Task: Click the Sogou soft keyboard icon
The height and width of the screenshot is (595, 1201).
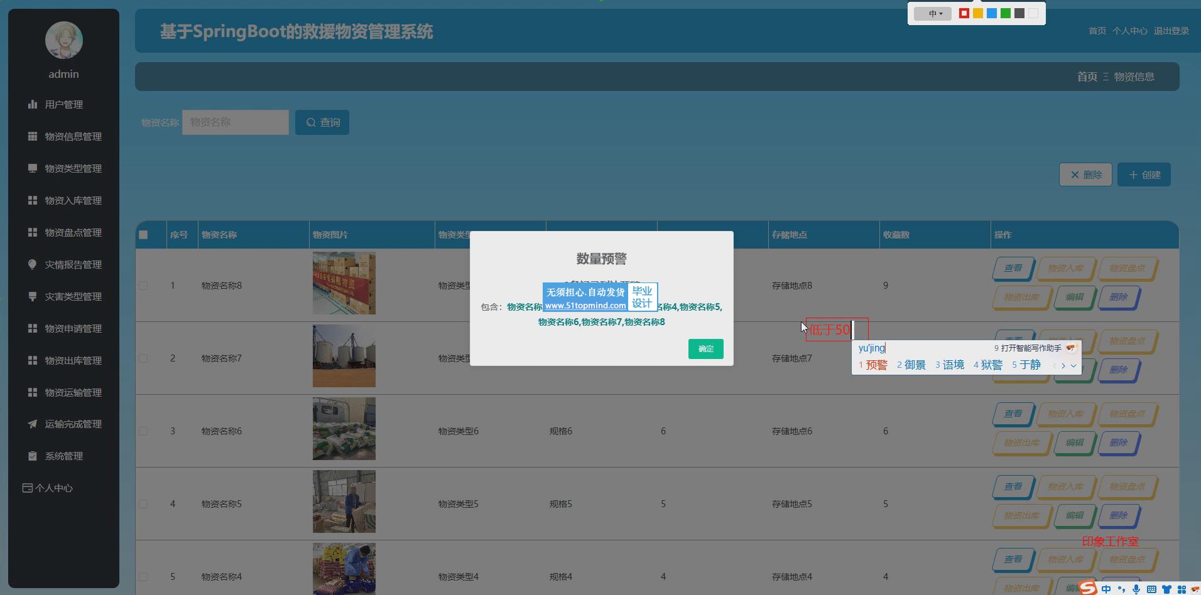Action: pos(1151,589)
